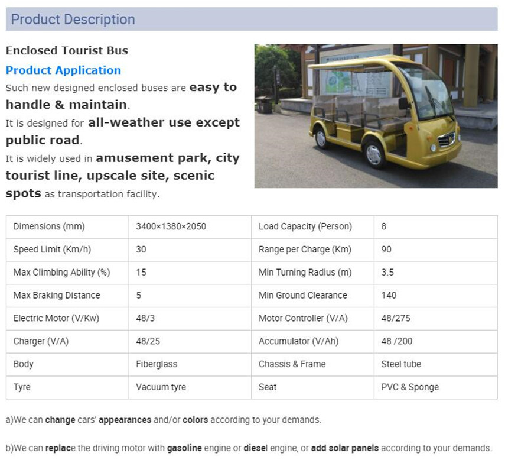Click the 'all-weather use except public road' sentence
The width and height of the screenshot is (505, 463).
point(123,131)
